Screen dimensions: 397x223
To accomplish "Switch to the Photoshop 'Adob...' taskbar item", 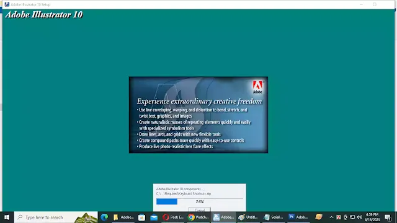I will tap(298, 217).
